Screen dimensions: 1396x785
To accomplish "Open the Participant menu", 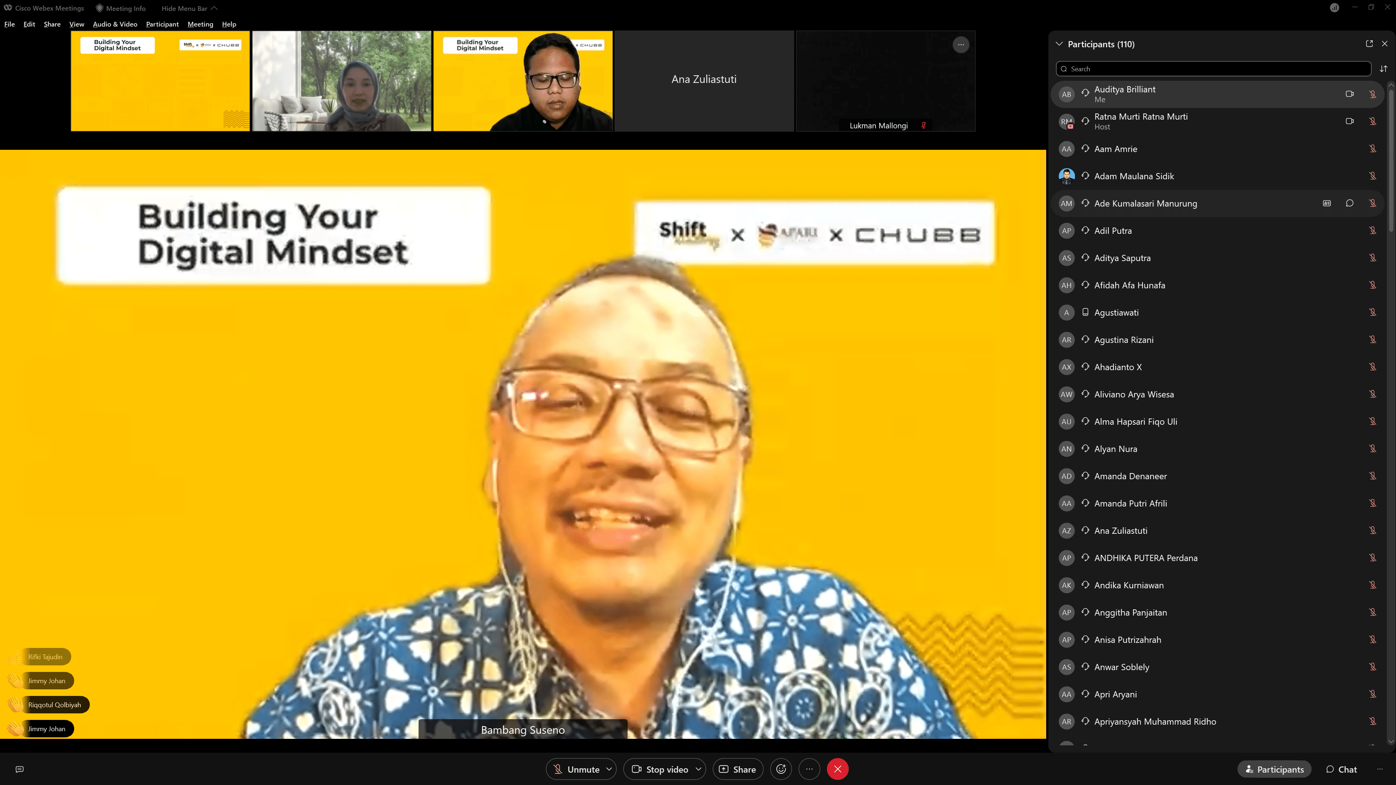I will point(162,24).
